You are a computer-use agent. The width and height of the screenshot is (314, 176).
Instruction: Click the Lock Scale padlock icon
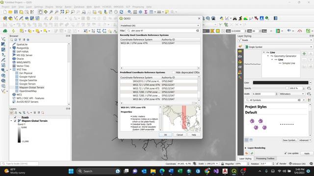click(x=222, y=164)
